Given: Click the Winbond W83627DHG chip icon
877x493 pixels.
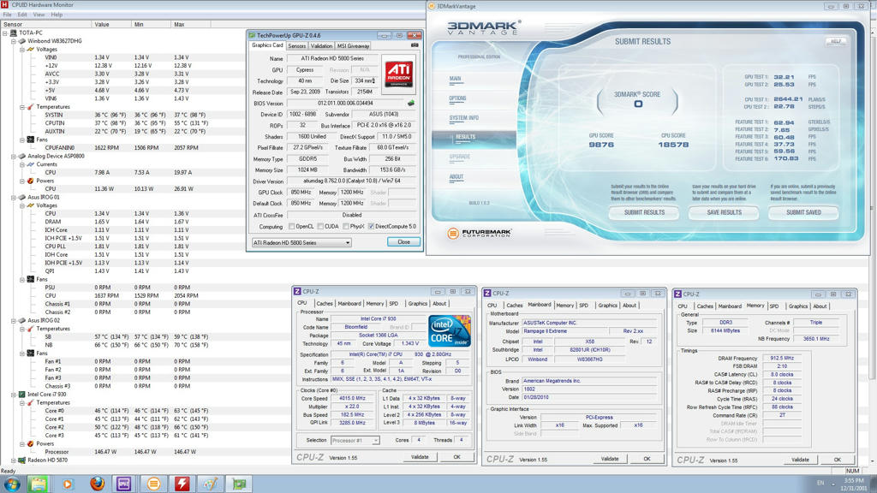Looking at the screenshot, I should click(22, 41).
